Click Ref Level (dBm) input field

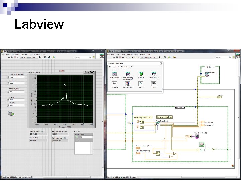click(x=17, y=92)
